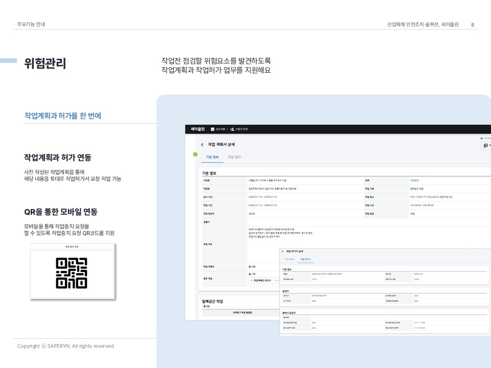Click the Home breadcrumb icon
Image resolution: width=491 pixels, height=368 pixels.
point(482,138)
